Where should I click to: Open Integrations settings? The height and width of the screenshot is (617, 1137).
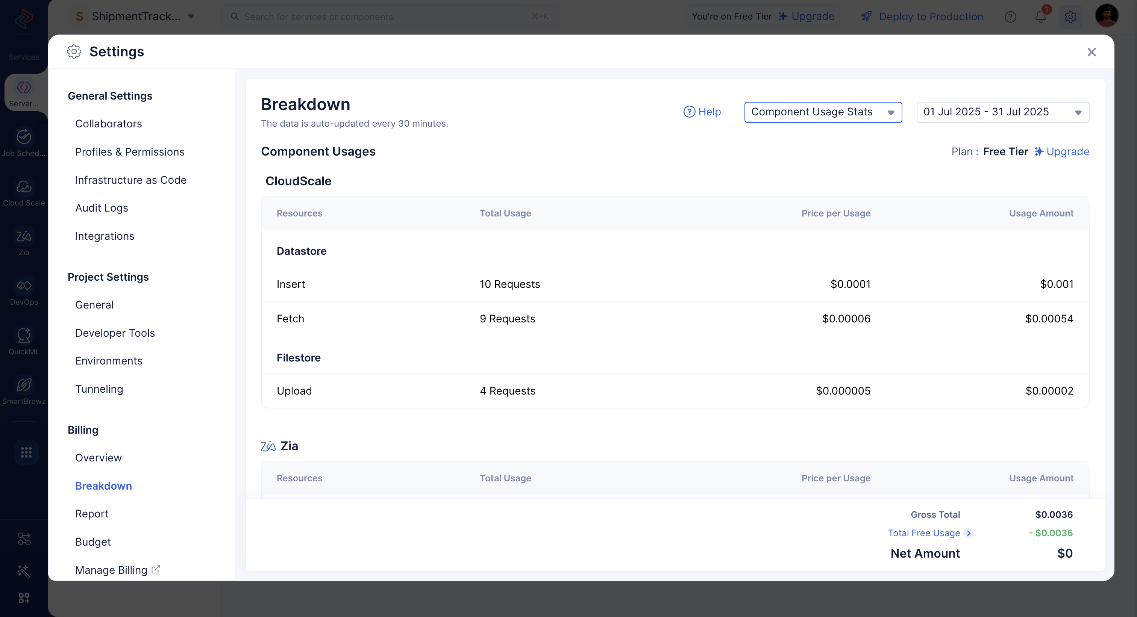click(105, 236)
